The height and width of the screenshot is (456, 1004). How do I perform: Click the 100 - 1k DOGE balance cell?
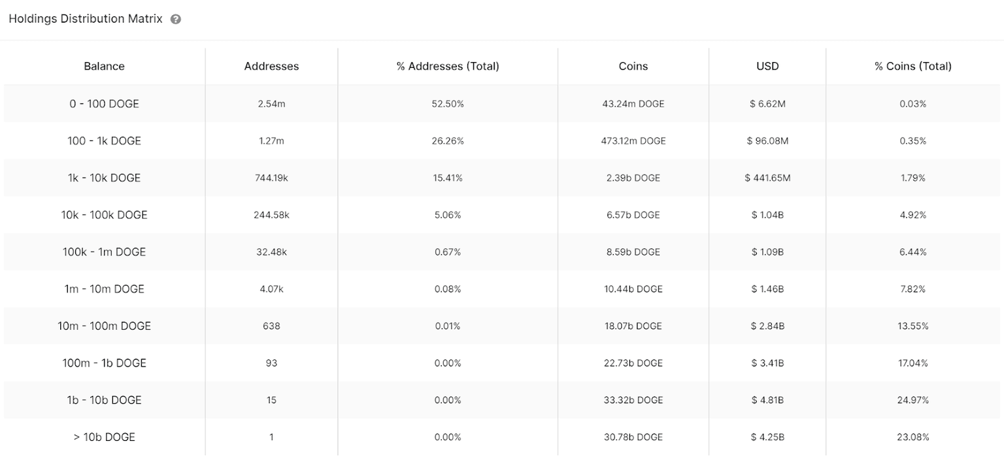[x=104, y=141]
